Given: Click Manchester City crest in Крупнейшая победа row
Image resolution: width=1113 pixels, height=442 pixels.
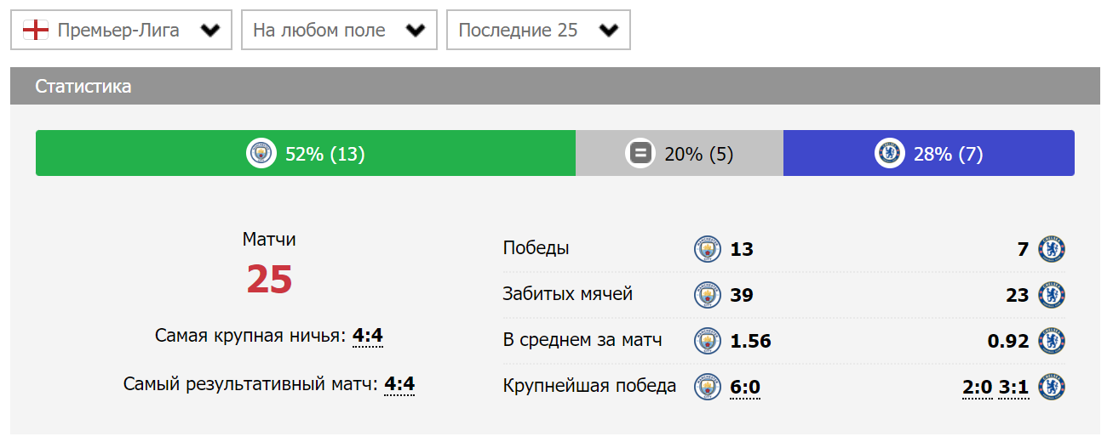Looking at the screenshot, I should point(708,387).
